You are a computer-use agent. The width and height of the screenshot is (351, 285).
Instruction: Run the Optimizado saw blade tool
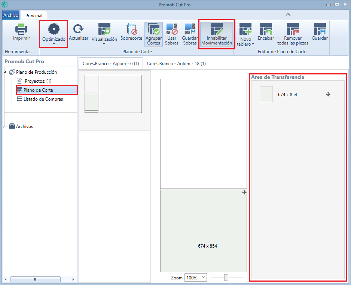(54, 29)
